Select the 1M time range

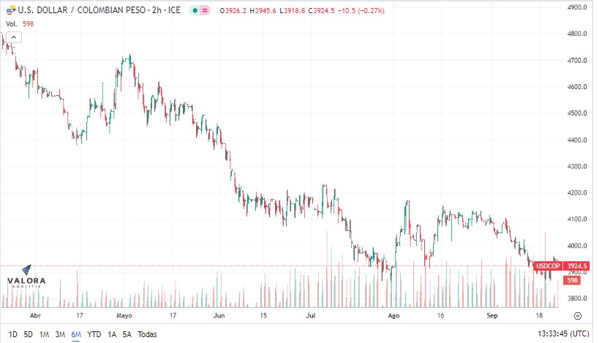click(45, 335)
